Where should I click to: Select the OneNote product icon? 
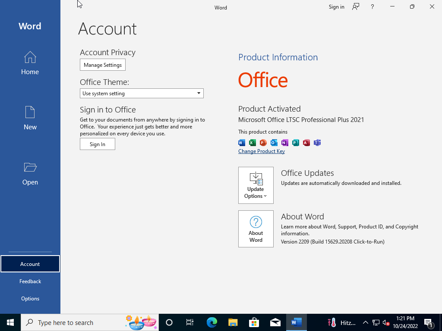pyautogui.click(x=285, y=143)
